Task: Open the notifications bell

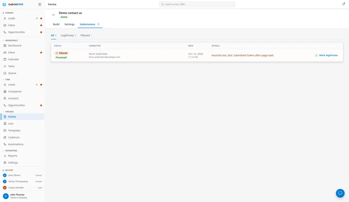Action: [343, 4]
